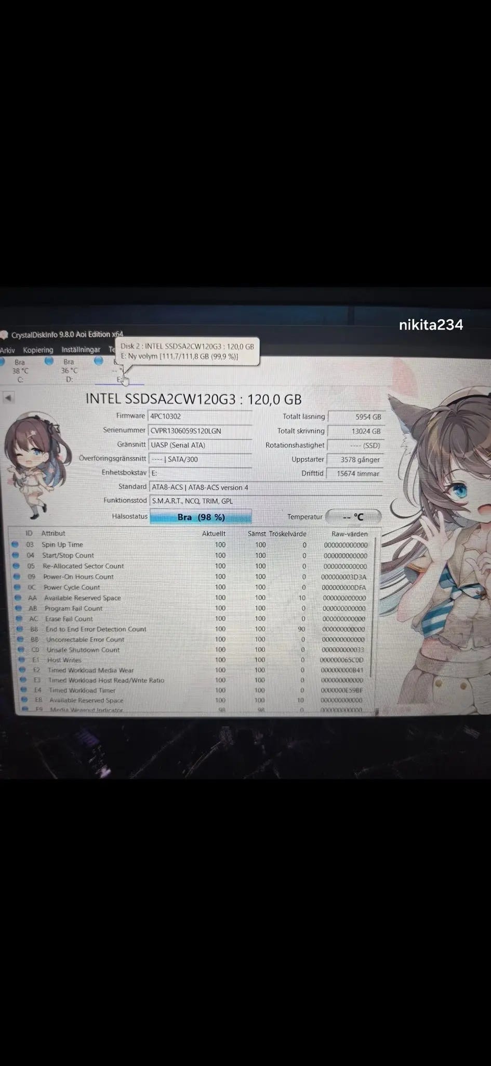Click the Serienummer value field
The height and width of the screenshot is (1066, 491).
click(201, 431)
